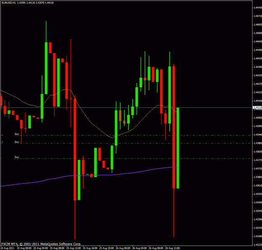Click the '25 Aug 16:00' time axis label
Image resolution: width=262 pixels, height=250 pixels.
pos(90,248)
